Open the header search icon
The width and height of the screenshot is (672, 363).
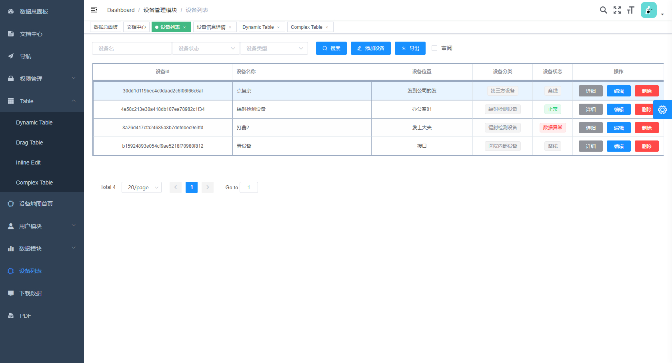(x=603, y=10)
